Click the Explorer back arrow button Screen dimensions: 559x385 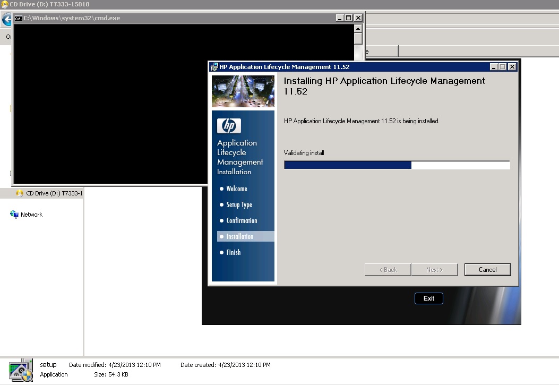[6, 19]
